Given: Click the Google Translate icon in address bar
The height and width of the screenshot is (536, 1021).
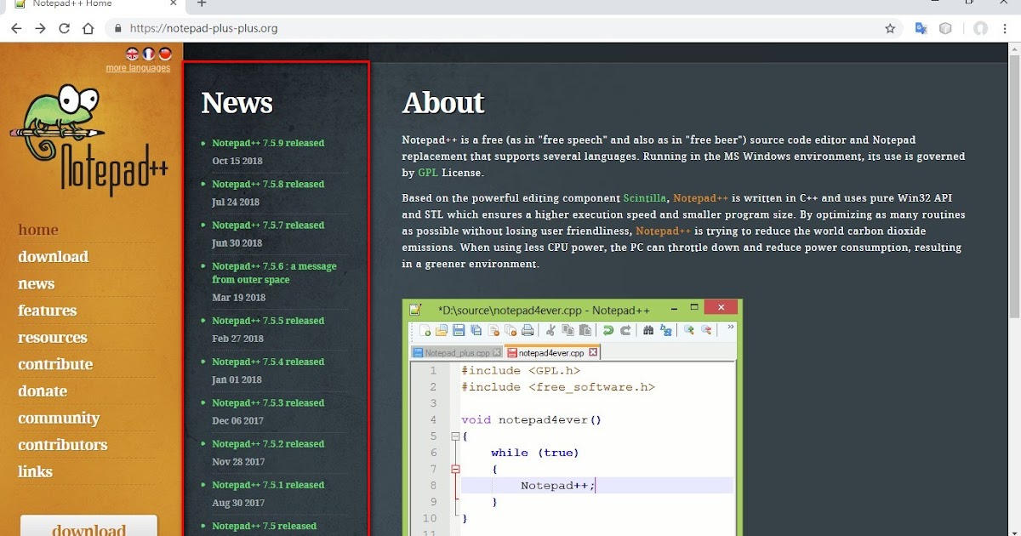Looking at the screenshot, I should coord(921,28).
